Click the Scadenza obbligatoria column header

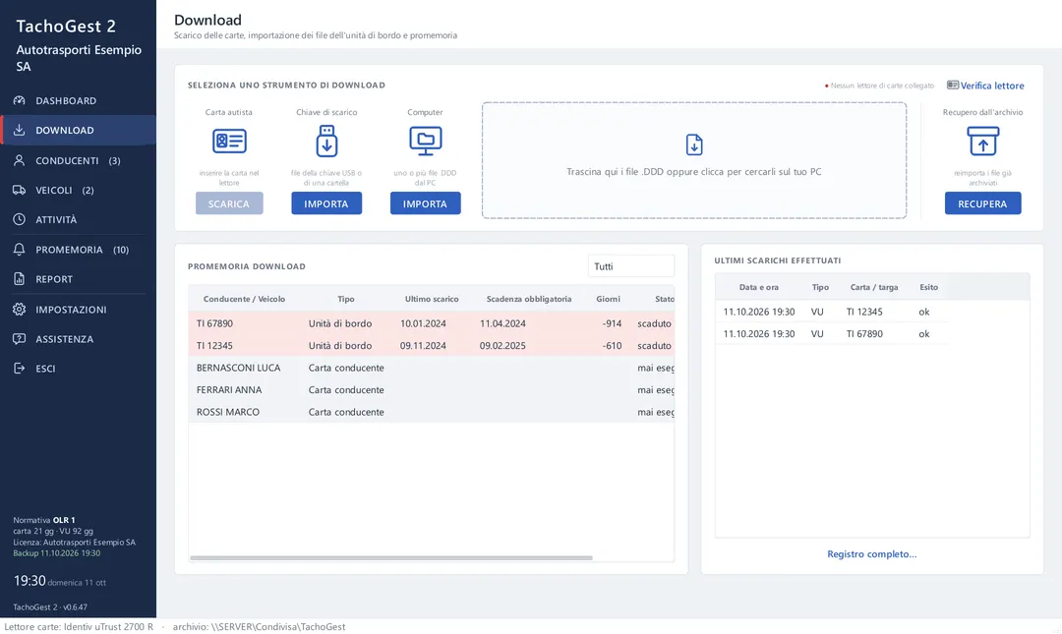click(529, 299)
